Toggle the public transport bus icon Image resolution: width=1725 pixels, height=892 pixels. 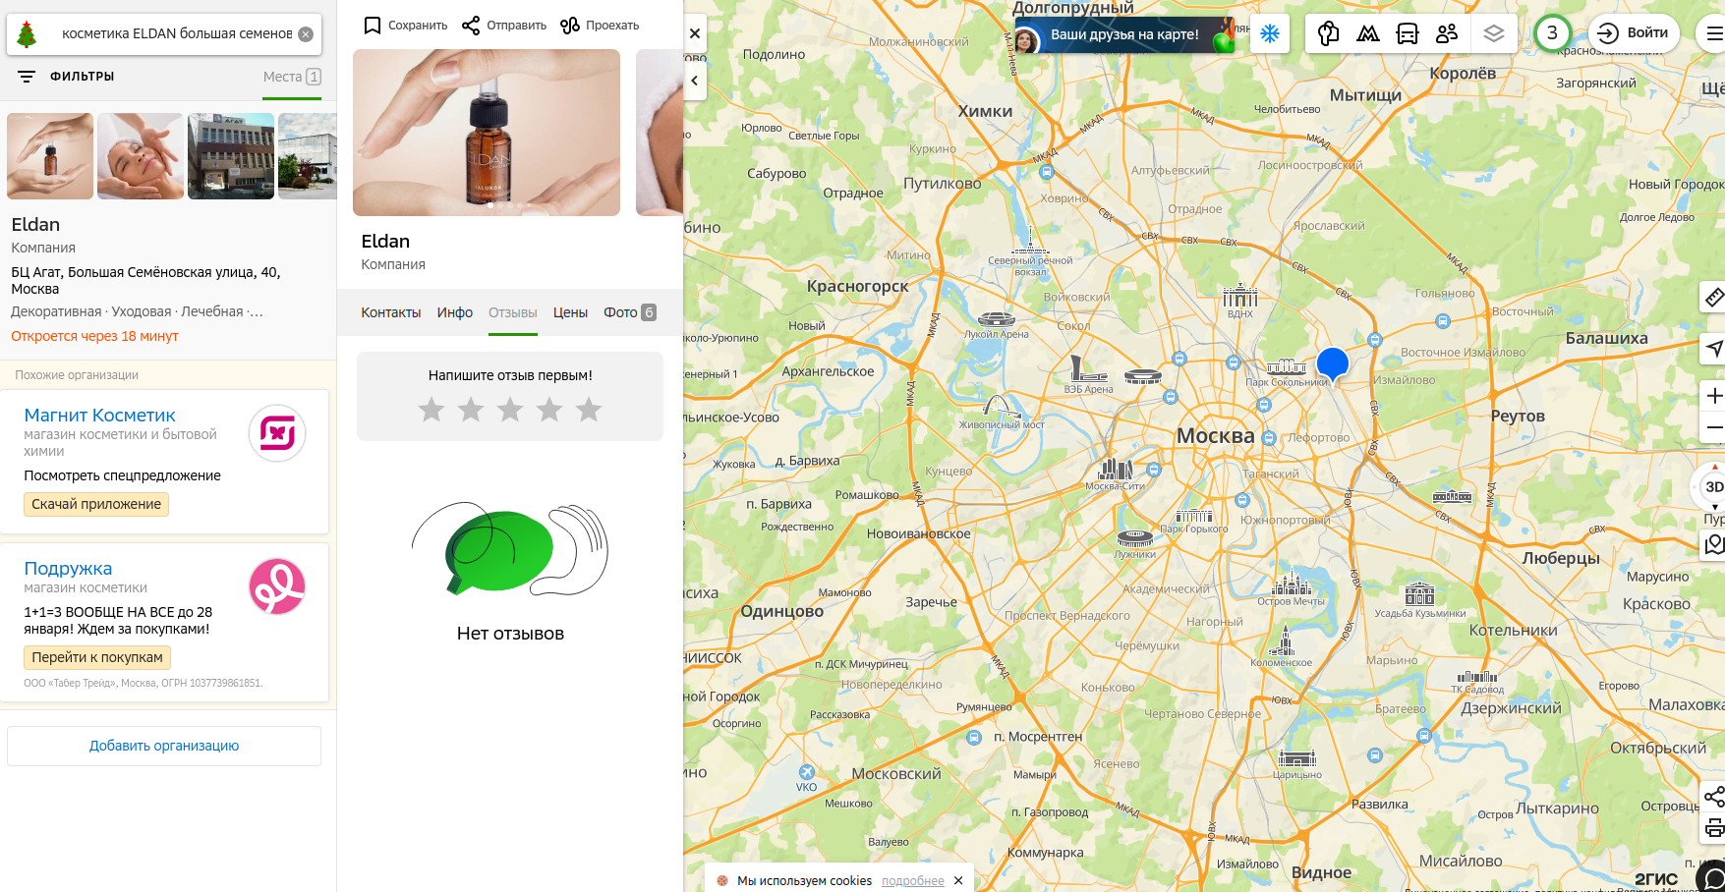[1408, 33]
